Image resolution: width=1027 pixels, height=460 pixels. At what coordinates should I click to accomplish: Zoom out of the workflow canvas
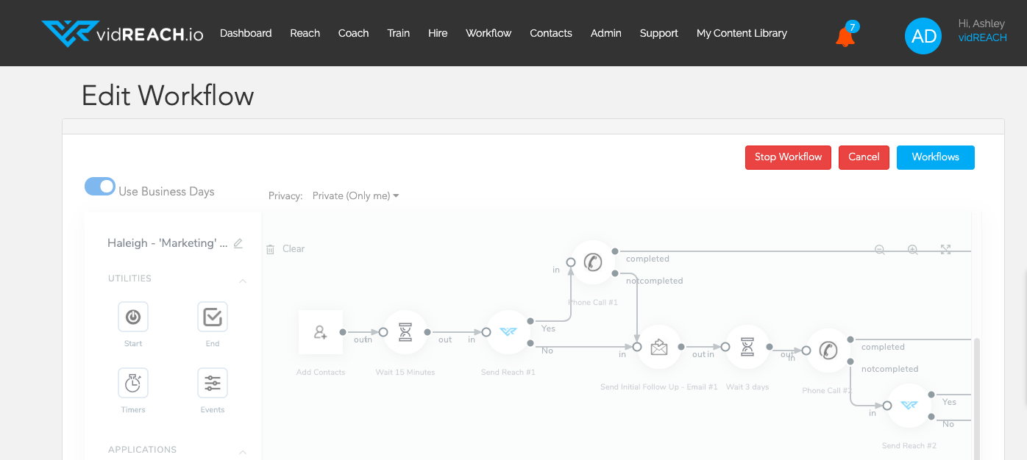pos(880,250)
